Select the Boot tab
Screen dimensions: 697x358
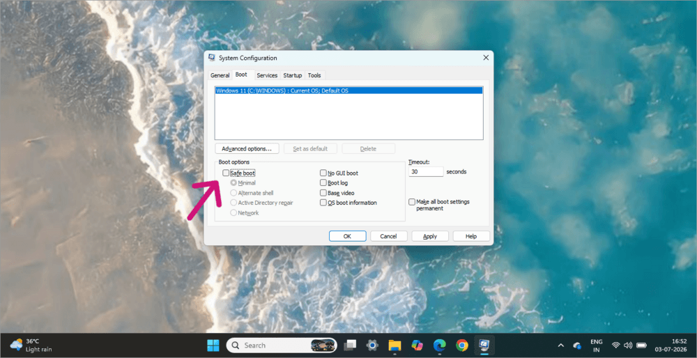[x=241, y=75]
